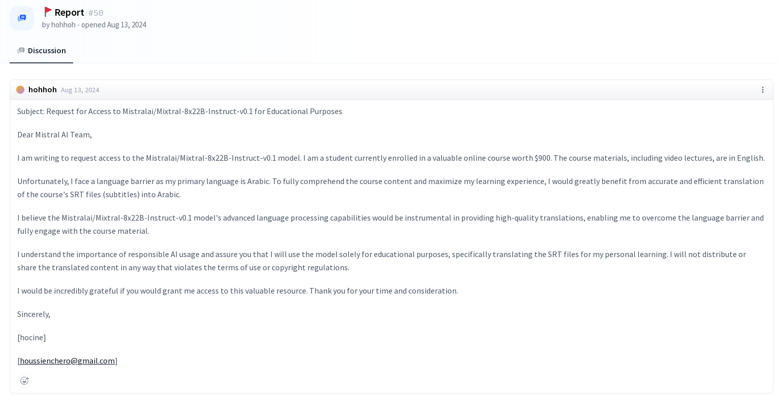This screenshot has width=778, height=396.
Task: Open bold hohhoh username in comment header
Action: [43, 90]
